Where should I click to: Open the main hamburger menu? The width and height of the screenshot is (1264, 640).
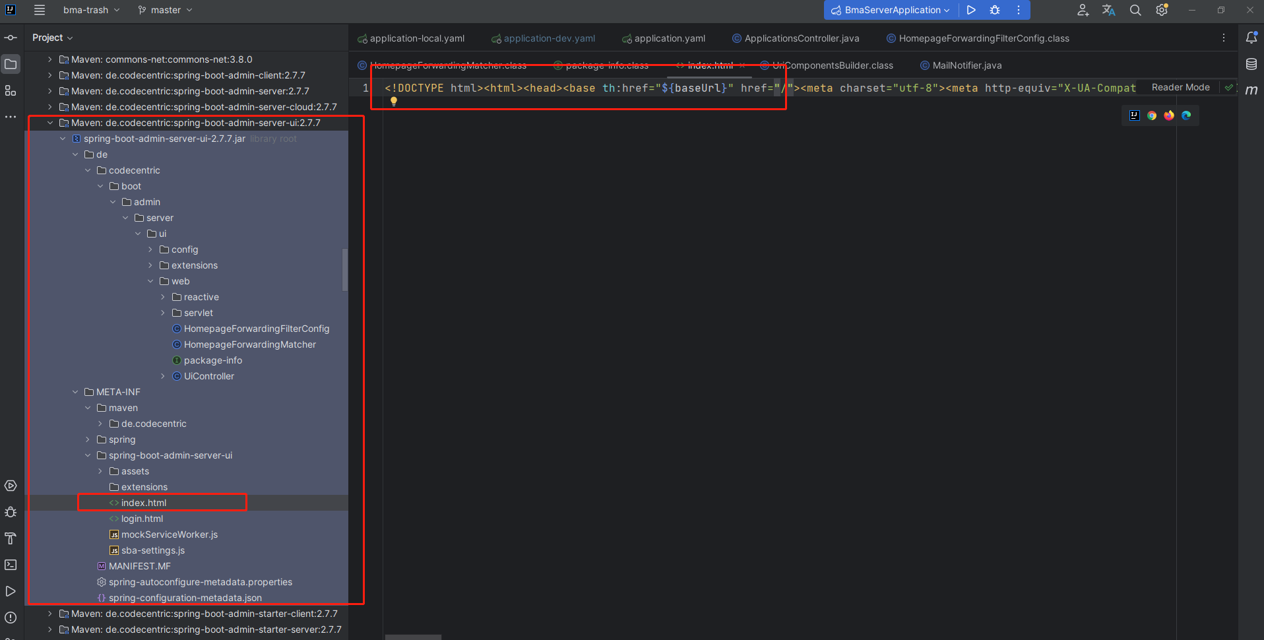tap(40, 10)
